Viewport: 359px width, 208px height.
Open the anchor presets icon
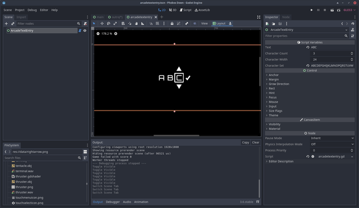point(230,23)
